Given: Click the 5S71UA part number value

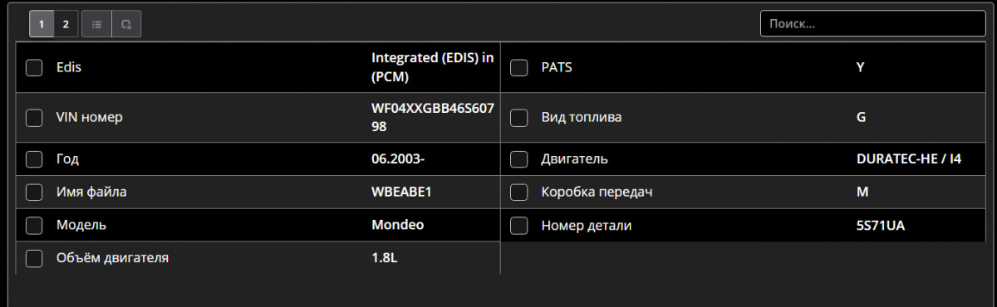Looking at the screenshot, I should (880, 225).
